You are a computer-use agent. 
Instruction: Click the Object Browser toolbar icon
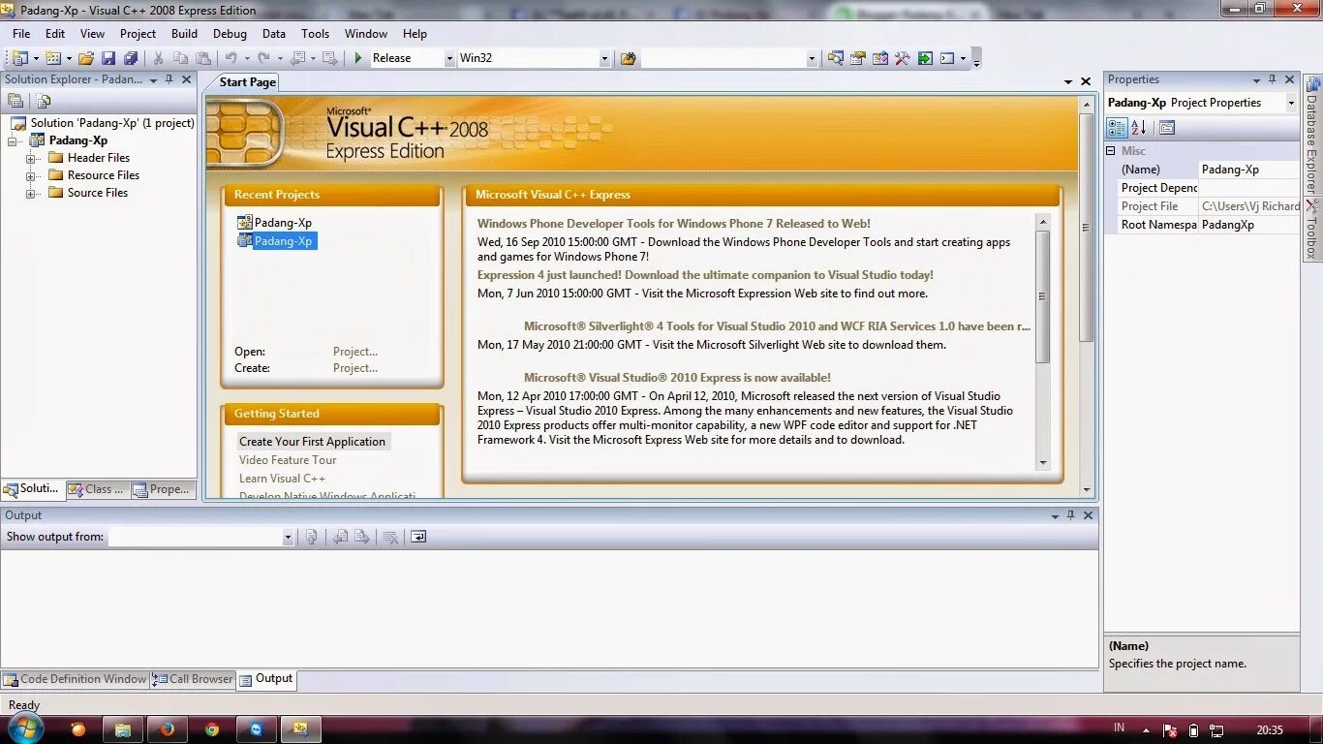(x=879, y=58)
